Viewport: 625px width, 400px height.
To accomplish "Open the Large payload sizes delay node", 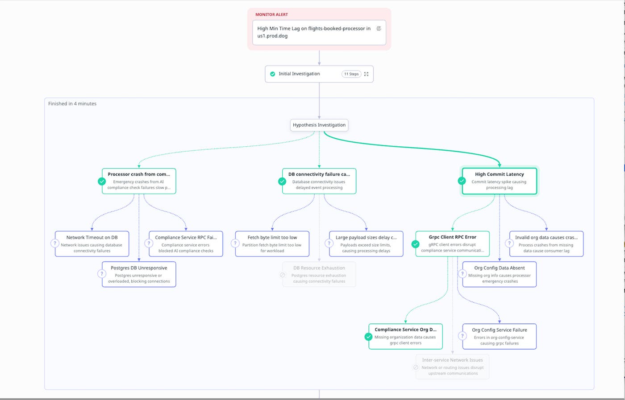I will click(x=366, y=243).
